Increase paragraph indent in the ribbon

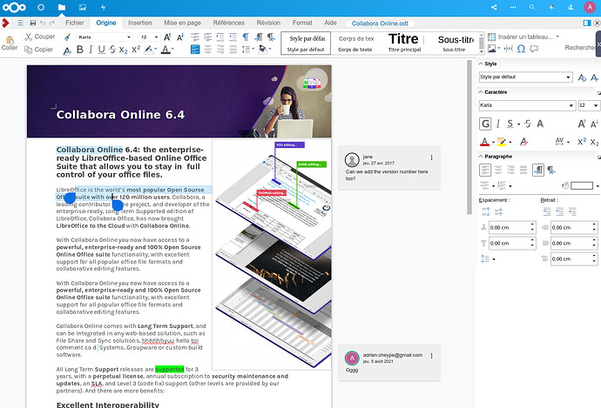[x=220, y=37]
